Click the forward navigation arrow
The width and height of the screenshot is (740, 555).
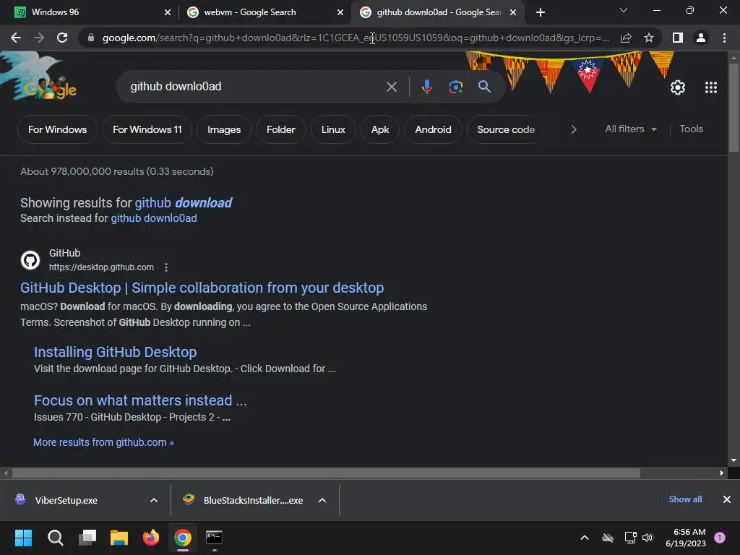tap(39, 38)
